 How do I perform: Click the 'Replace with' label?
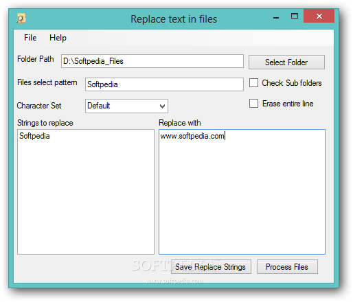180,123
